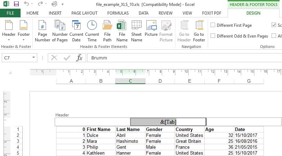
Task: Select row 3 header
Action: coord(18,141)
